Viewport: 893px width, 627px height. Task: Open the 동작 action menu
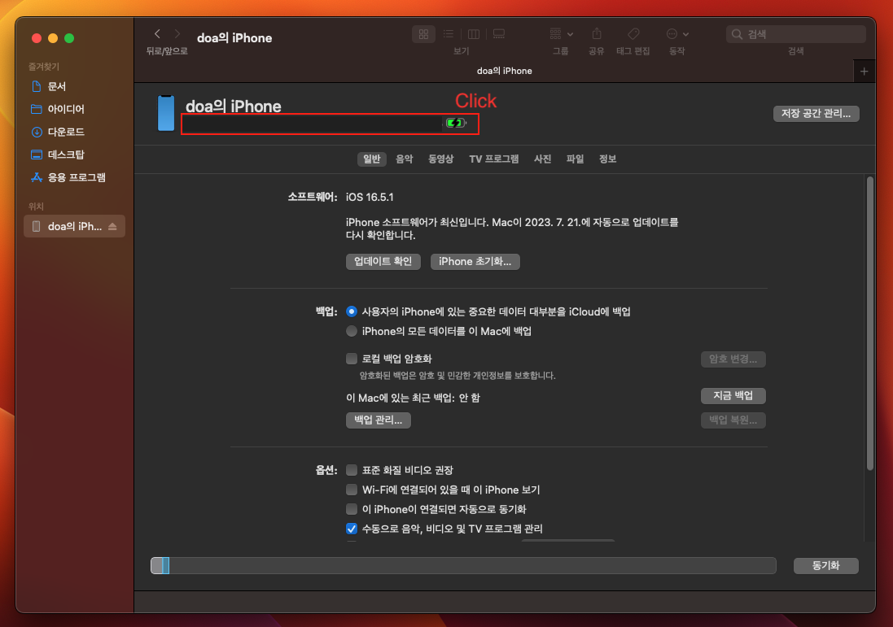tap(677, 34)
